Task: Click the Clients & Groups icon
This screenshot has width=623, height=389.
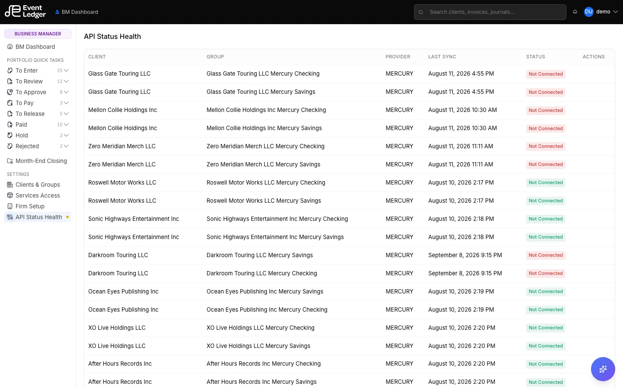Action: [x=10, y=185]
